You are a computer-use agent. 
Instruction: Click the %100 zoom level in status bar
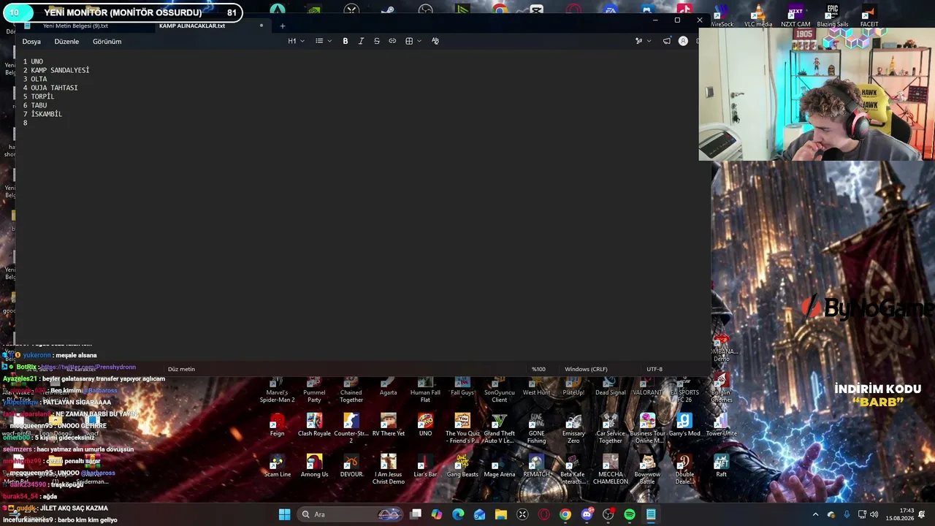coord(538,369)
